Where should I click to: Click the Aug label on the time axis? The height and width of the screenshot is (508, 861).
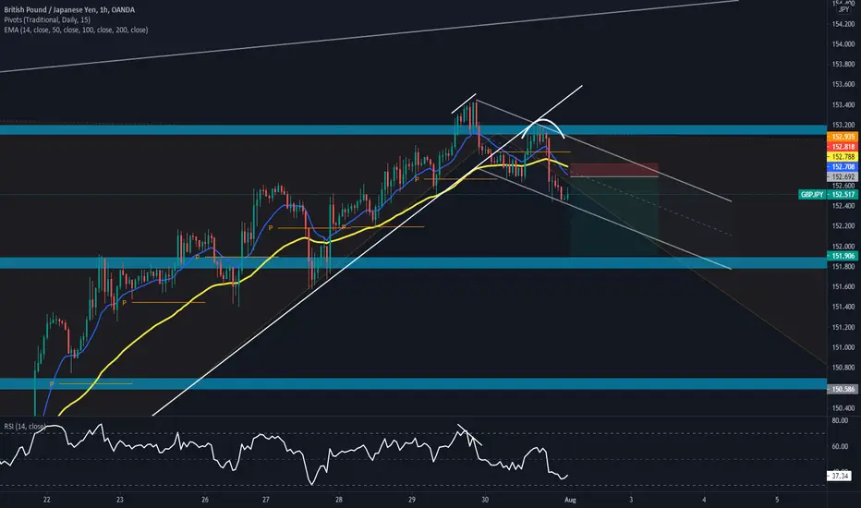pos(570,500)
